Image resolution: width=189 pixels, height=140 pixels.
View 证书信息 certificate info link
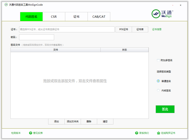pos(157,29)
